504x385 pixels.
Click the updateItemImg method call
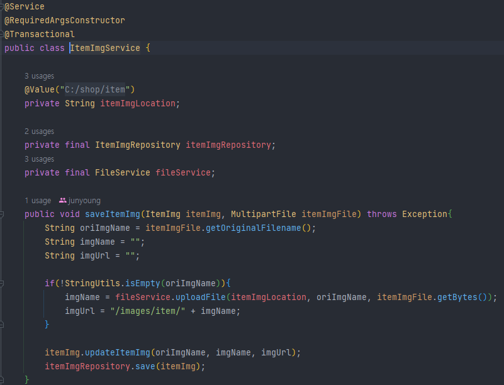[x=118, y=352]
